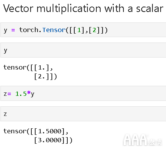
Task: Click the [2.]]) output line
Action: (46, 77)
